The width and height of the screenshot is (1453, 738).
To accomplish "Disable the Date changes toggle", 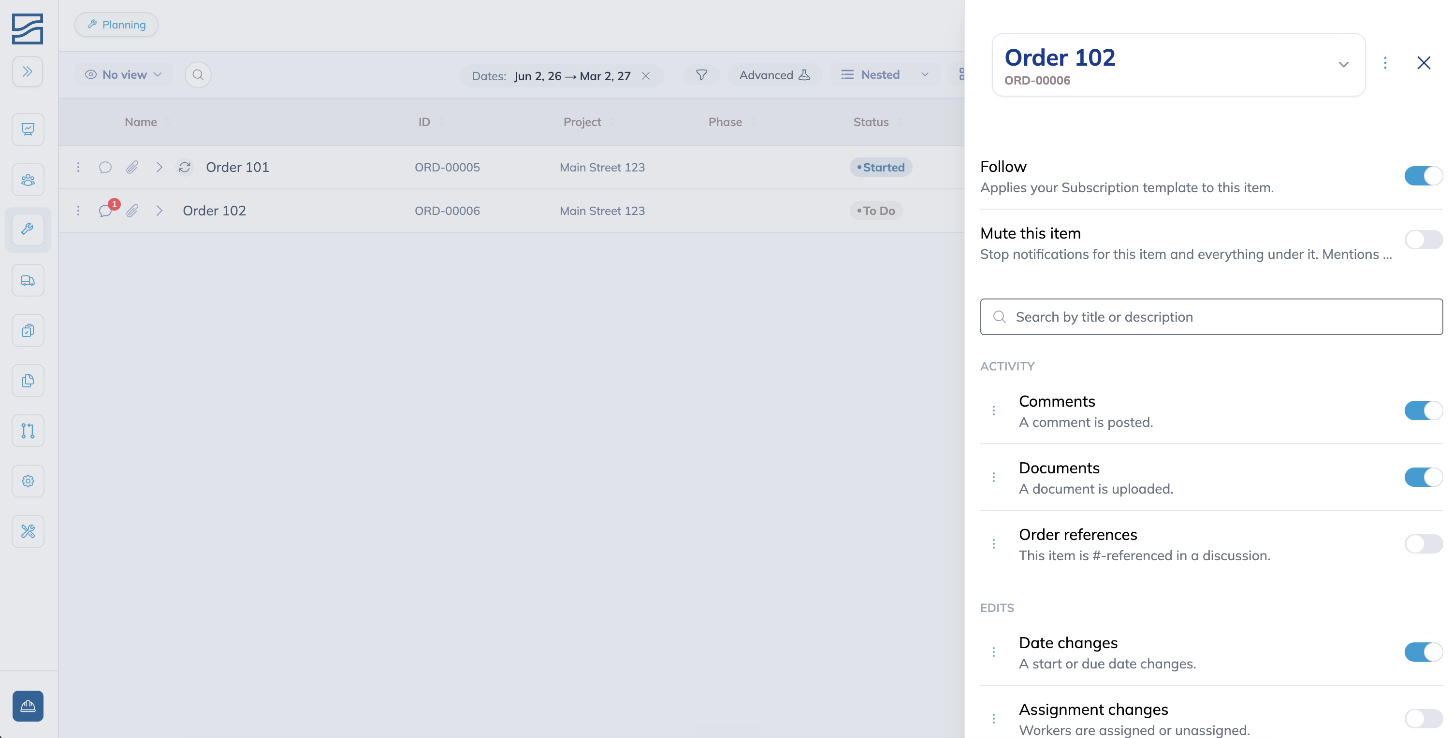I will coord(1423,652).
